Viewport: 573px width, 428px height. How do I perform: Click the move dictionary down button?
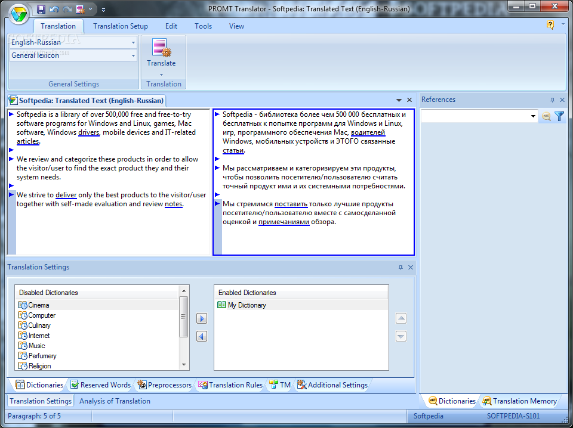pos(401,336)
